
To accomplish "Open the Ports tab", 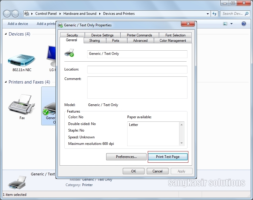I will point(116,41).
